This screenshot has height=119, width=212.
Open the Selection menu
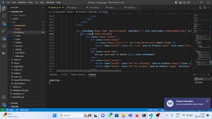(x=22, y=2)
